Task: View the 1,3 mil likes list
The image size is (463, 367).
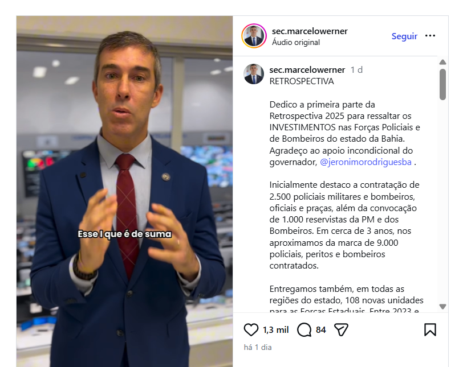Action: pyautogui.click(x=276, y=330)
